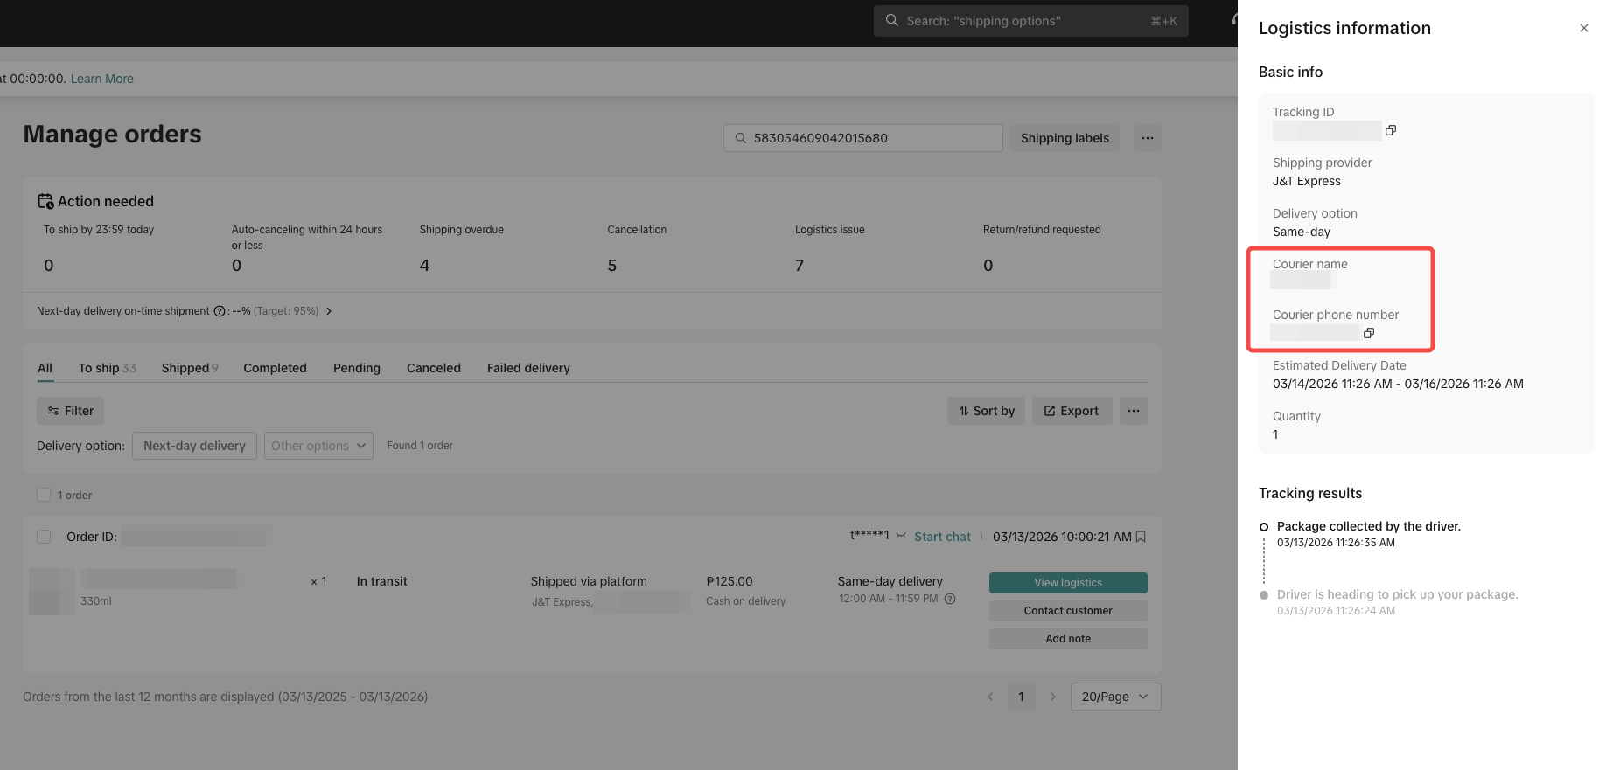Click Contact customer button

[x=1068, y=611]
